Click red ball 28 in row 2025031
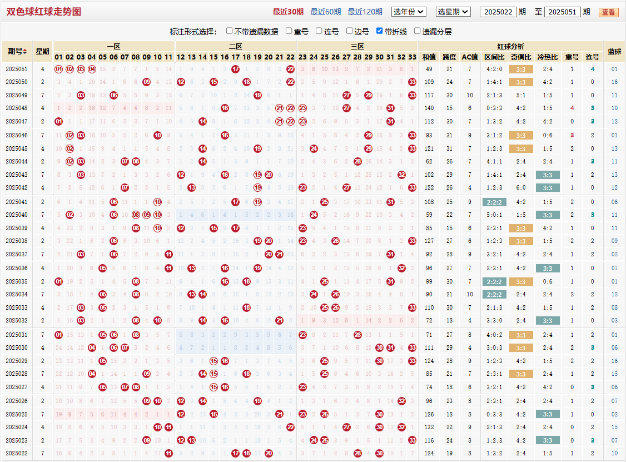Image resolution: width=626 pixels, height=462 pixels. (357, 335)
